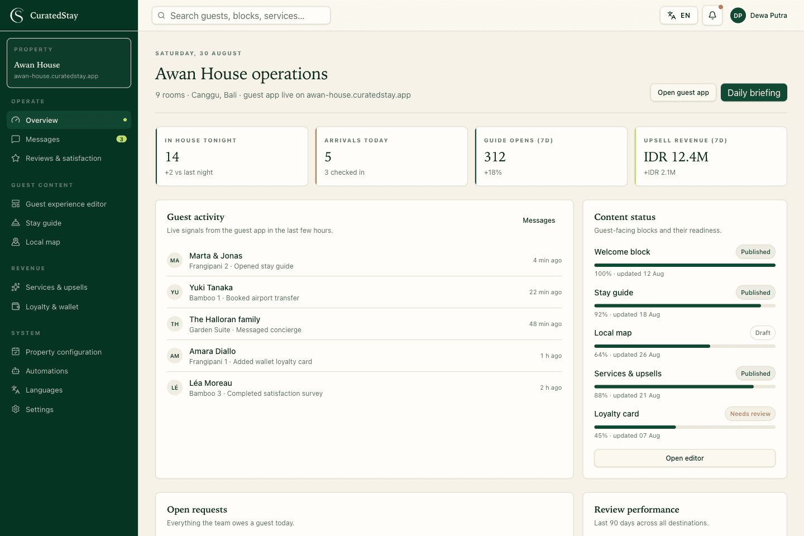The image size is (804, 536).
Task: Select 'Marta & Jonas' activity row
Action: click(364, 260)
